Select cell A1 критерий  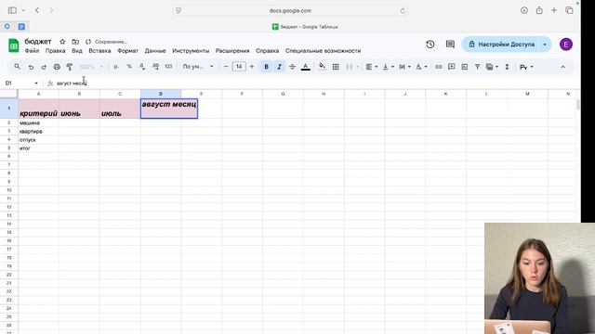[38, 109]
